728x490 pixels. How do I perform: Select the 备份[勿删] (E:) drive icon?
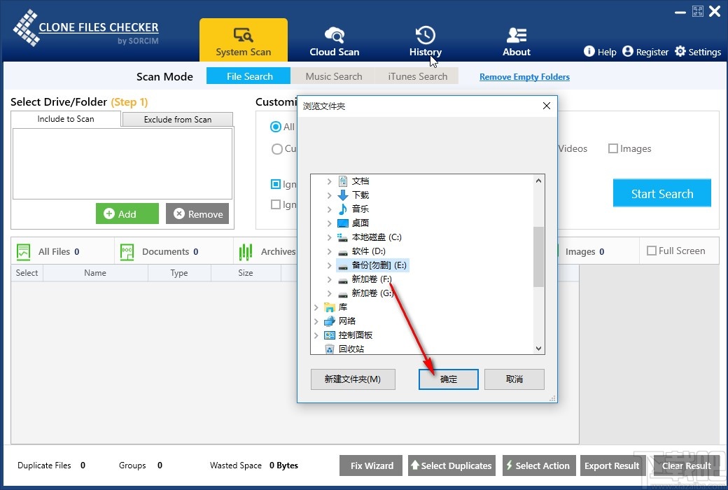[x=342, y=266]
